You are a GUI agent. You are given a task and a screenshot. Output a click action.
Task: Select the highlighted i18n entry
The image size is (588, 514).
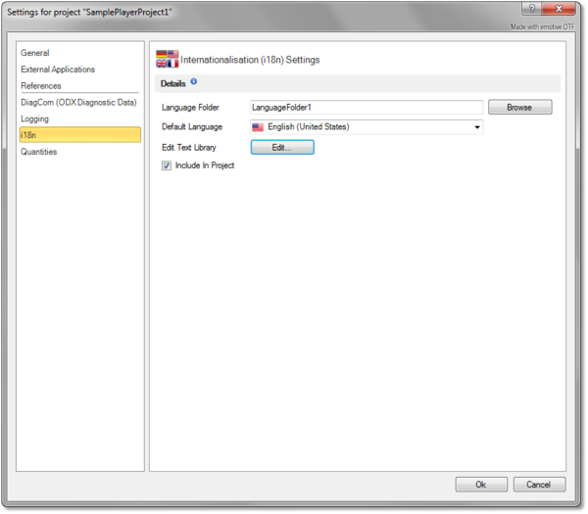[x=29, y=135]
